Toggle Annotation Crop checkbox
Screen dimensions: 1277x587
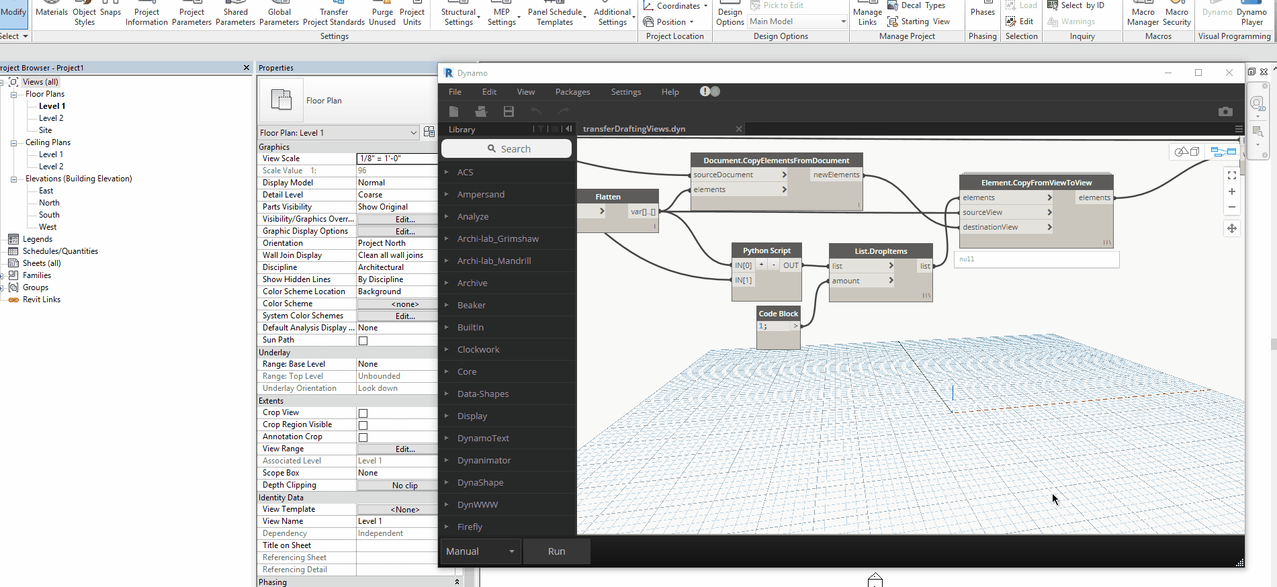pyautogui.click(x=363, y=437)
